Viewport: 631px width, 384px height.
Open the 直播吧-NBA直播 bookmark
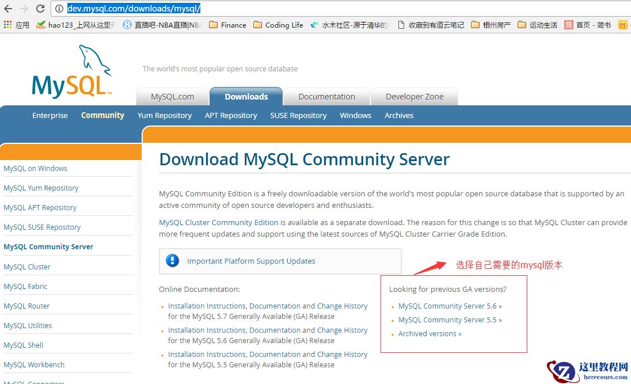(x=162, y=25)
